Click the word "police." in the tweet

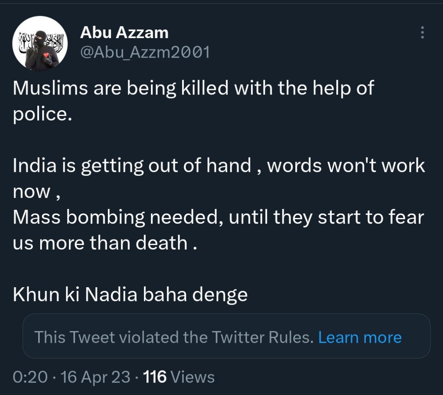(x=42, y=114)
